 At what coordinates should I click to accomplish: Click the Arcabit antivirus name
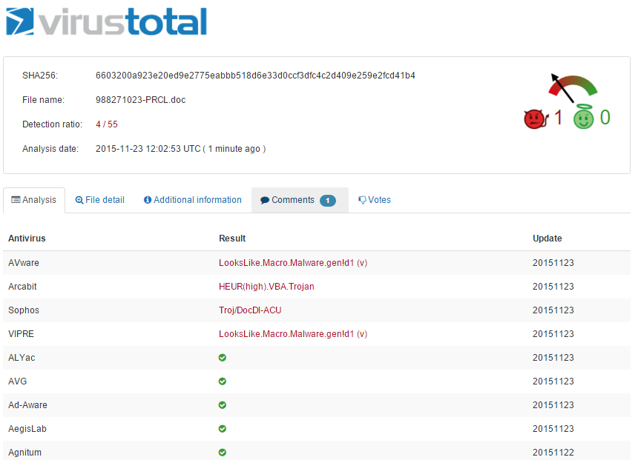point(22,287)
